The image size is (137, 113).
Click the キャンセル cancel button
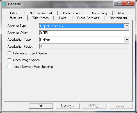click(68, 106)
